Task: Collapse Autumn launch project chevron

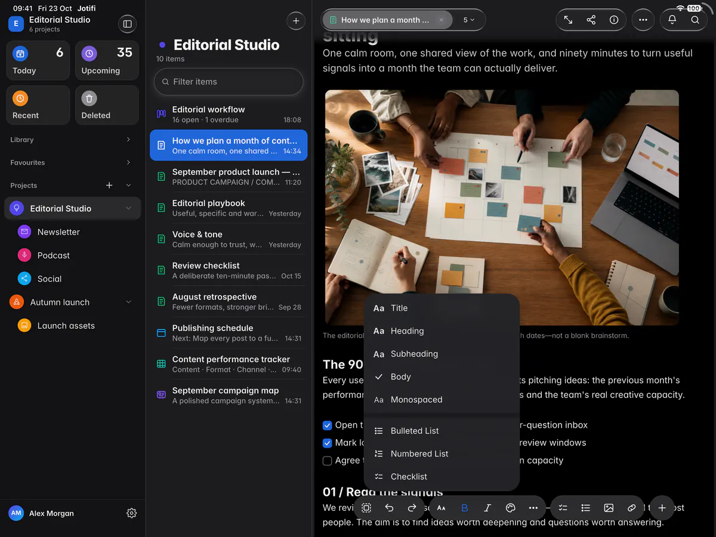Action: [128, 303]
